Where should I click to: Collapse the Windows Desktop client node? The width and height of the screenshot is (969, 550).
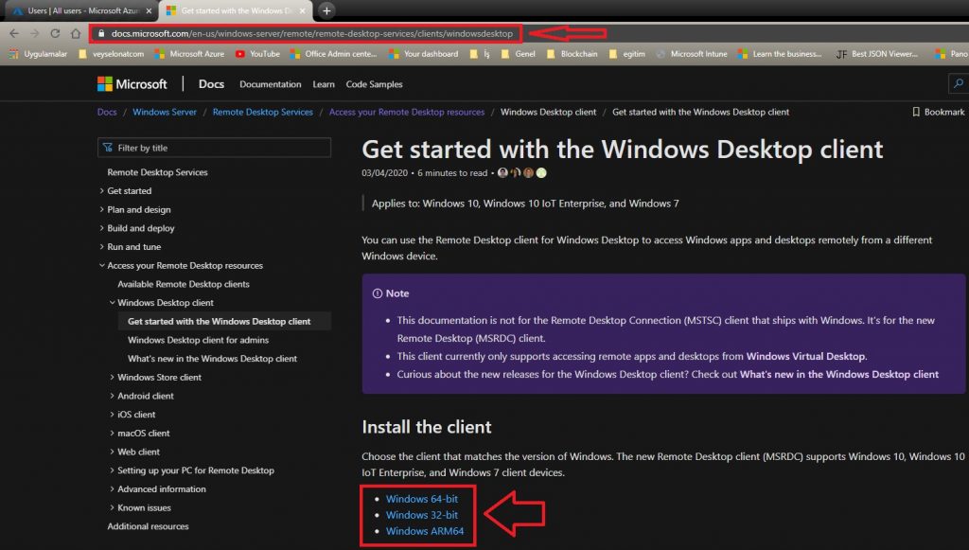pos(161,303)
